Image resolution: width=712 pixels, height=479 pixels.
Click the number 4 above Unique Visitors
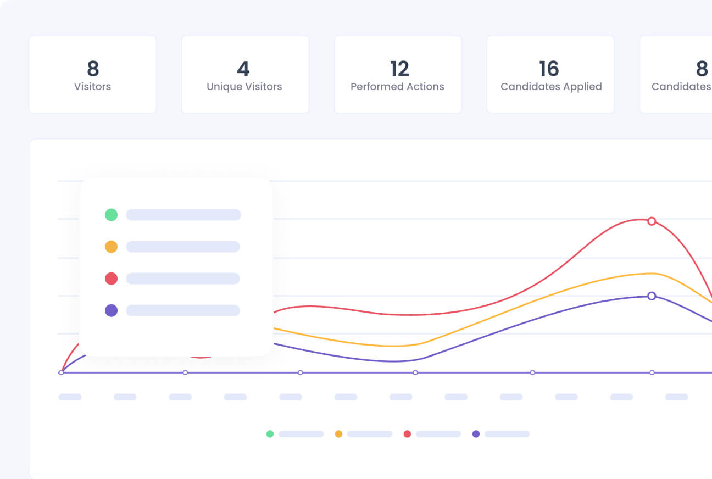click(x=243, y=69)
